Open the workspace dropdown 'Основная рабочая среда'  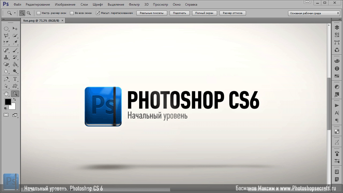pos(314,13)
